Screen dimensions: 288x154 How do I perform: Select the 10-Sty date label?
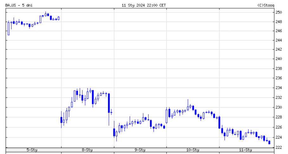tap(193, 150)
